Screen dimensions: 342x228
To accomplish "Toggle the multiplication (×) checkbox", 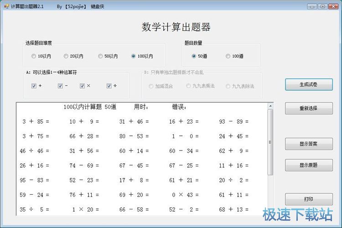I will [x=83, y=86].
